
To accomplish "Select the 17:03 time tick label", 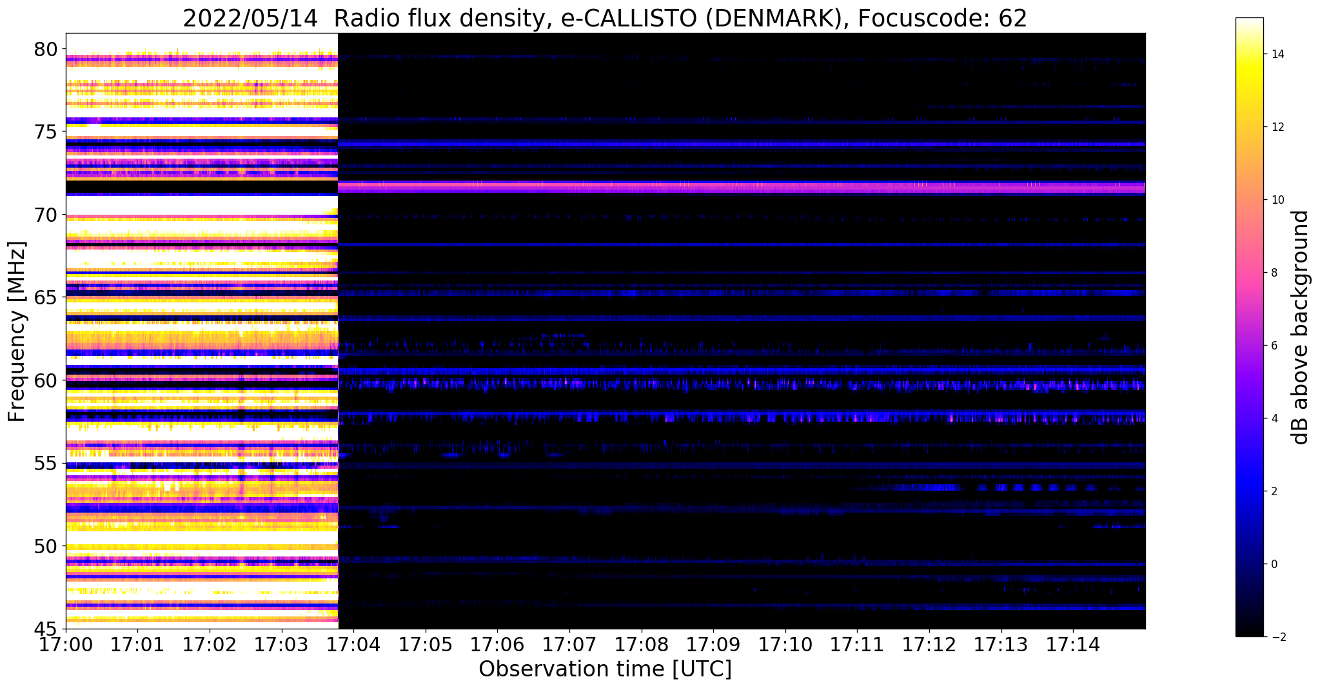I will [282, 644].
